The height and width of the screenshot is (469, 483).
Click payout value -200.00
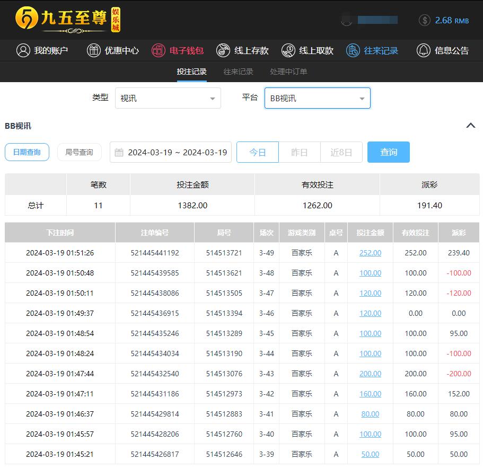point(459,374)
